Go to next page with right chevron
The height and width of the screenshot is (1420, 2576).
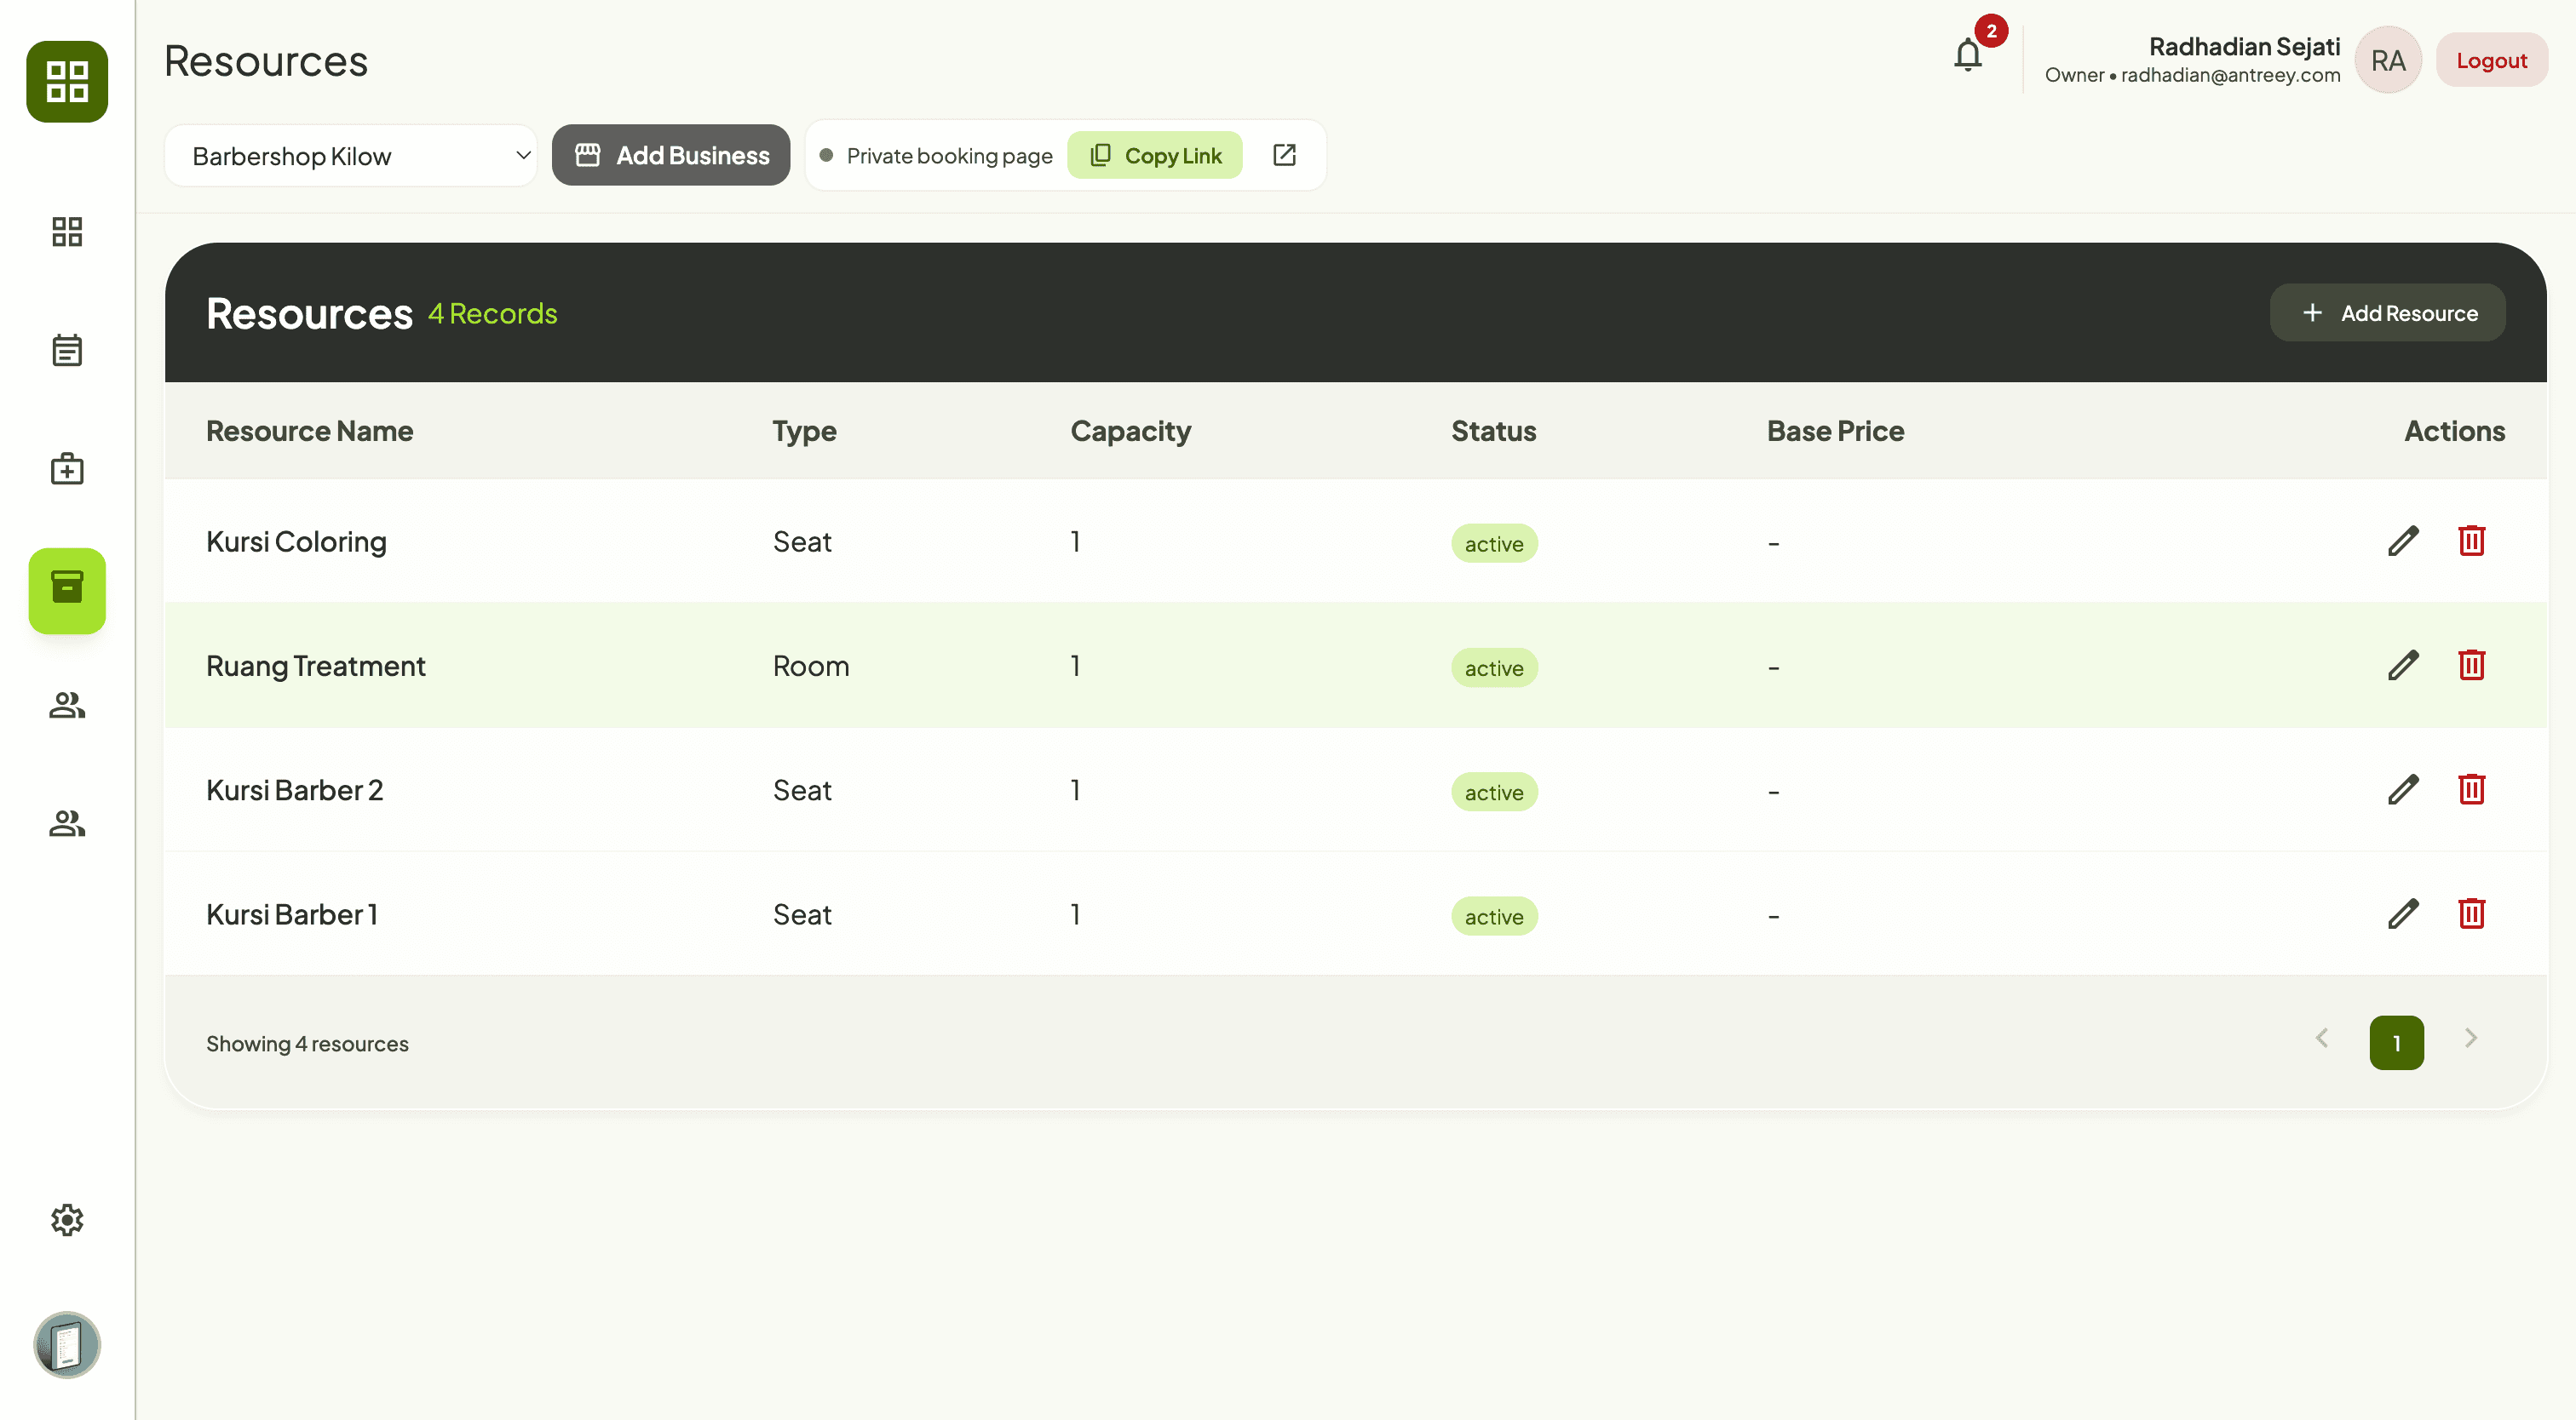[x=2471, y=1039]
